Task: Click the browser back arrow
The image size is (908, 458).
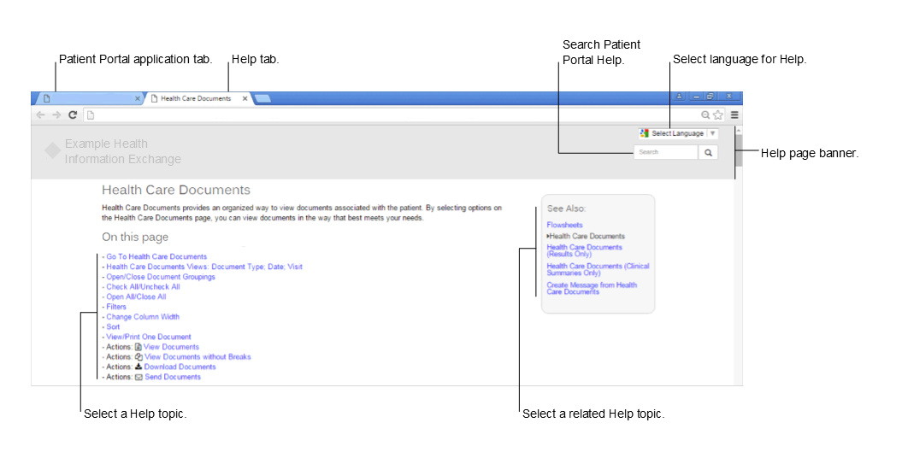Action: [x=40, y=114]
